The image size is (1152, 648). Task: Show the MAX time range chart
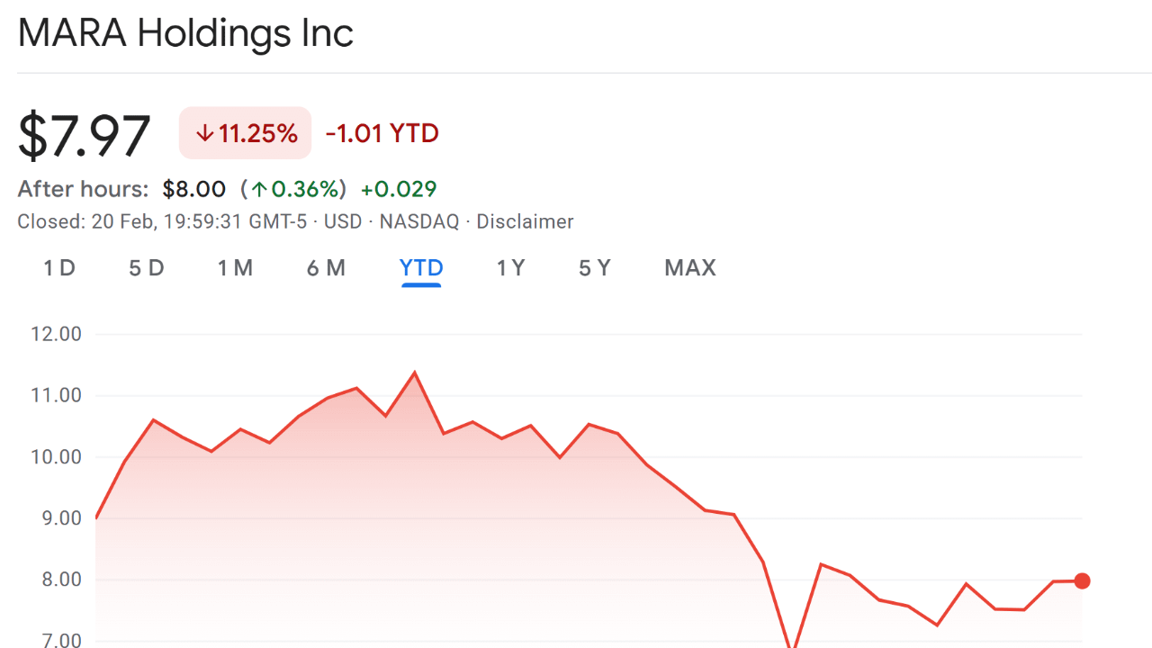point(690,268)
